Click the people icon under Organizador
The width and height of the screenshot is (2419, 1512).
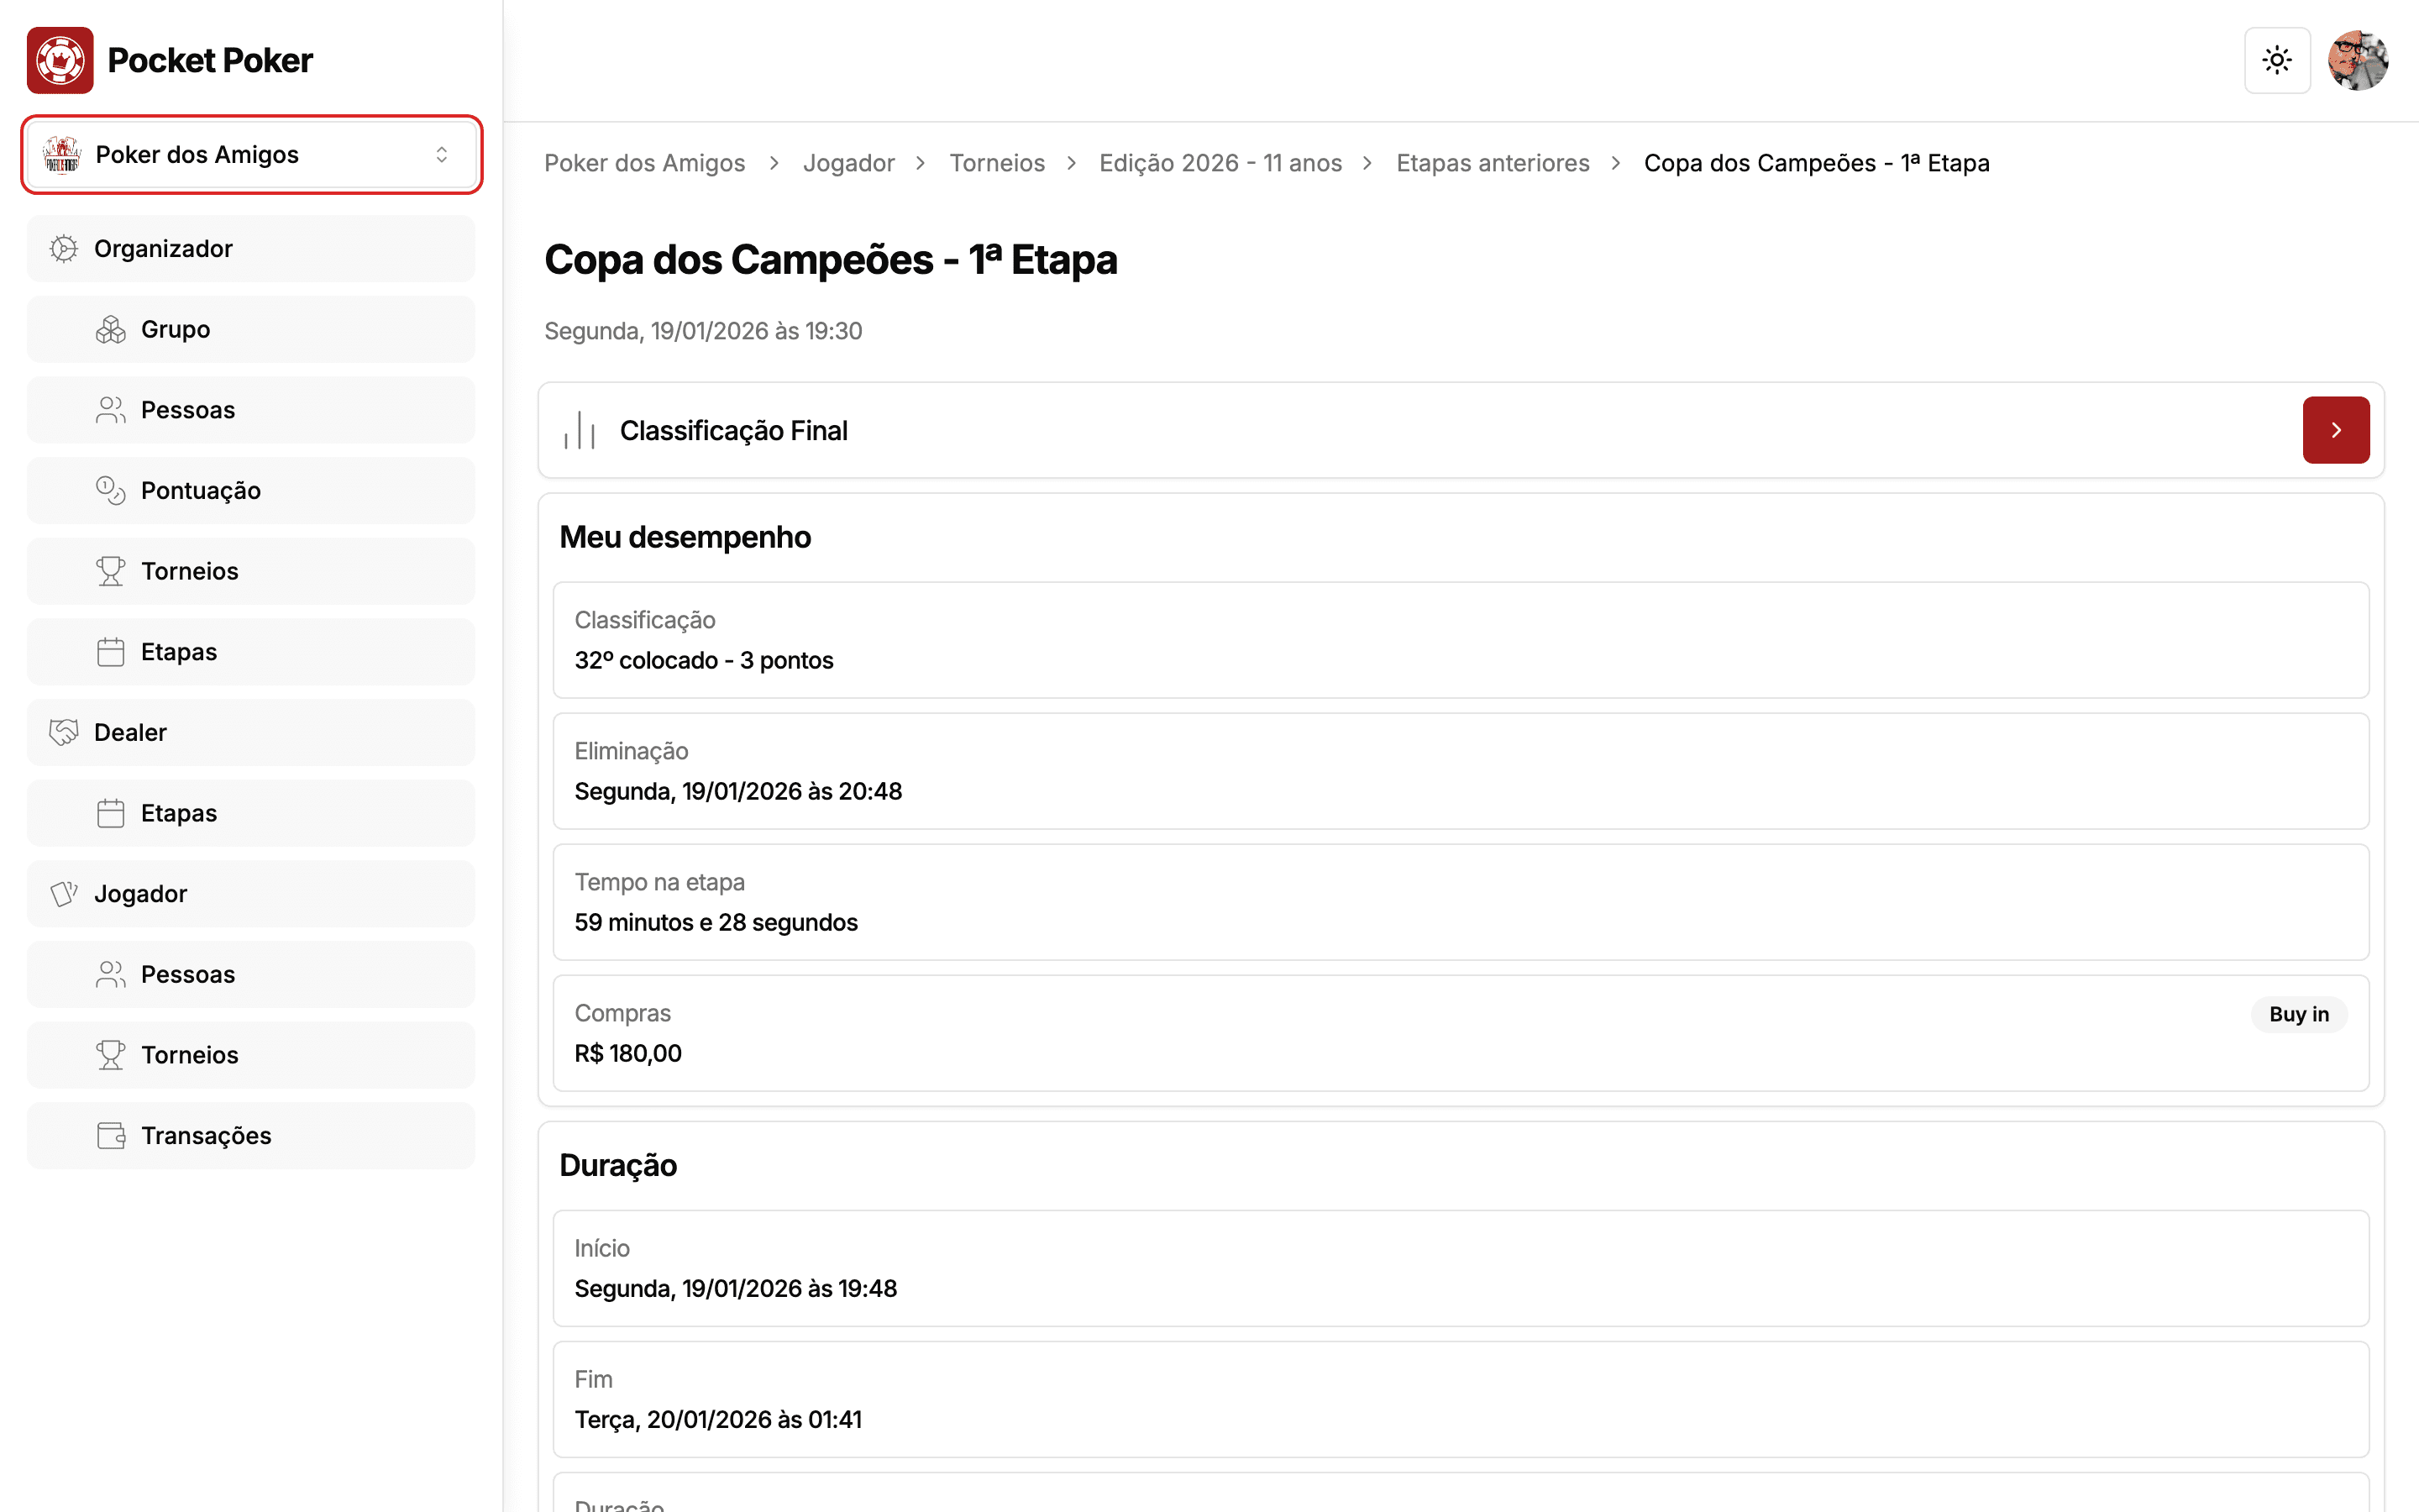(x=111, y=410)
